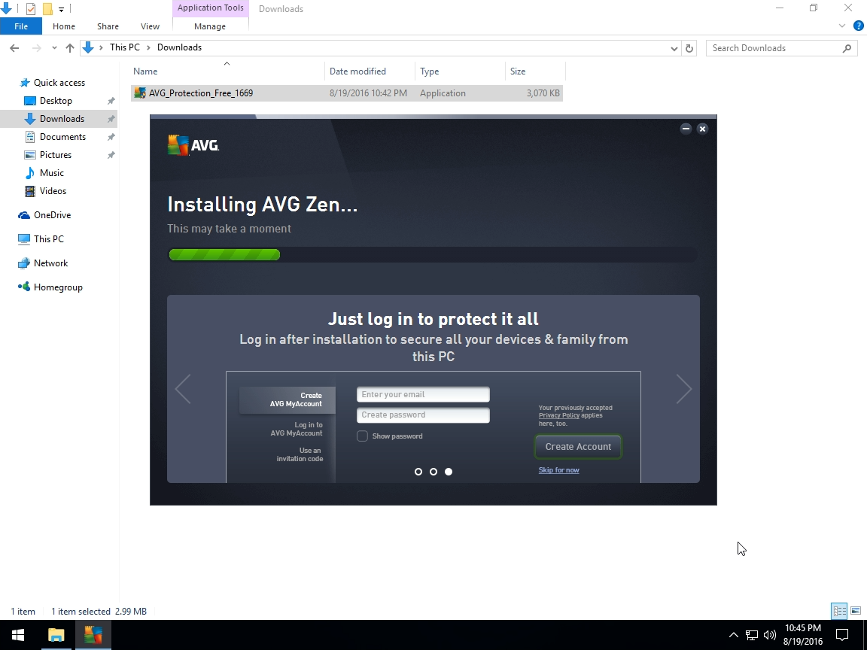Open the Share ribbon tab
Image resolution: width=867 pixels, height=650 pixels.
108,26
